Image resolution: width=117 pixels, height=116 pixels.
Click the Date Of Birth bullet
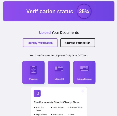76,107
